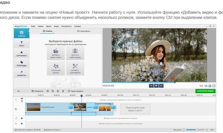
Task: Open Коллекция музыки tile
Action: (56, 69)
